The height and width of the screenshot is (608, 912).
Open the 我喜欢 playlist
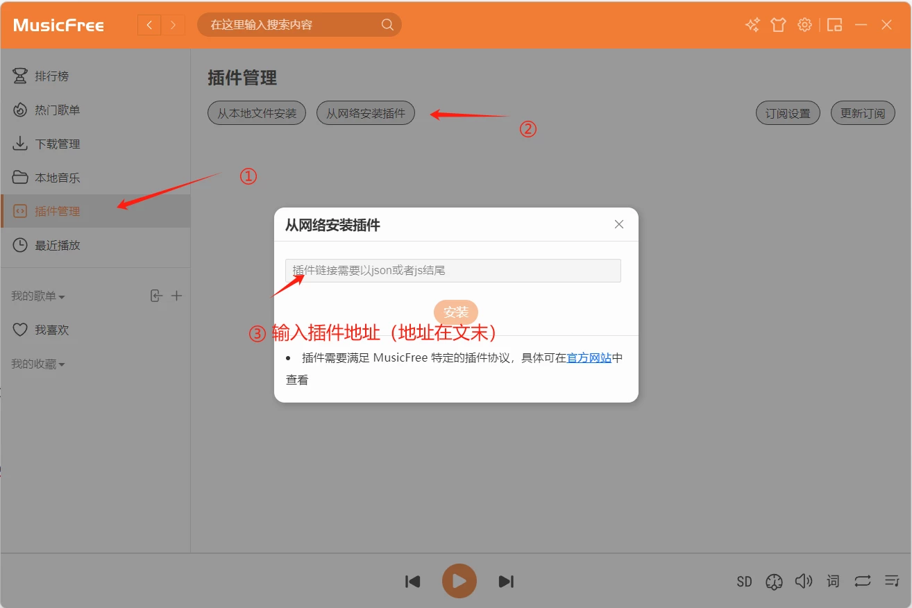tap(95, 330)
